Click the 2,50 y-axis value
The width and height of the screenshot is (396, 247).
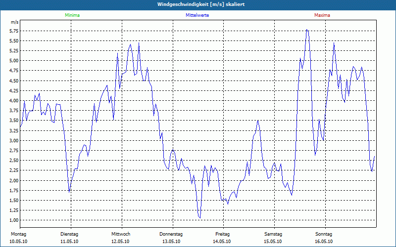pyautogui.click(x=14, y=161)
